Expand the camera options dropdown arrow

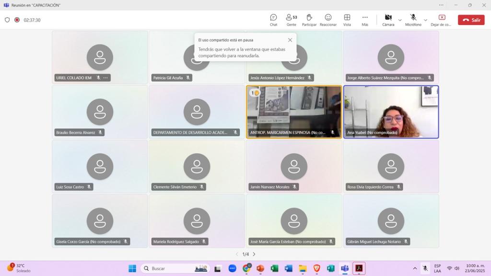point(400,20)
